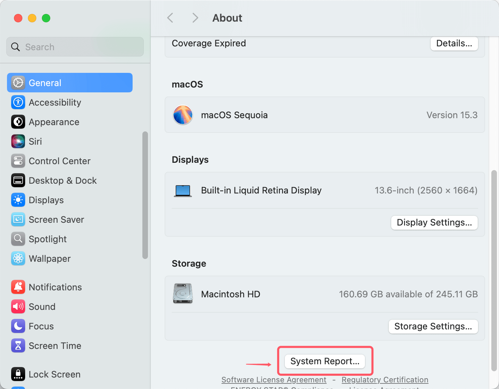Click the Displays icon in the sidebar
Image resolution: width=499 pixels, height=389 pixels.
click(x=18, y=200)
